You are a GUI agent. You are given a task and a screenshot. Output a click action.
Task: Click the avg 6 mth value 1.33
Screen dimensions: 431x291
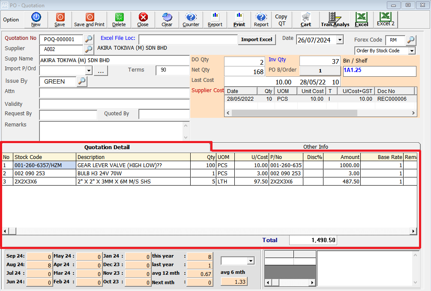[234, 282]
